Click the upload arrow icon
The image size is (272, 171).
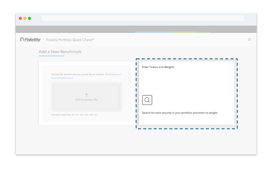87,95
